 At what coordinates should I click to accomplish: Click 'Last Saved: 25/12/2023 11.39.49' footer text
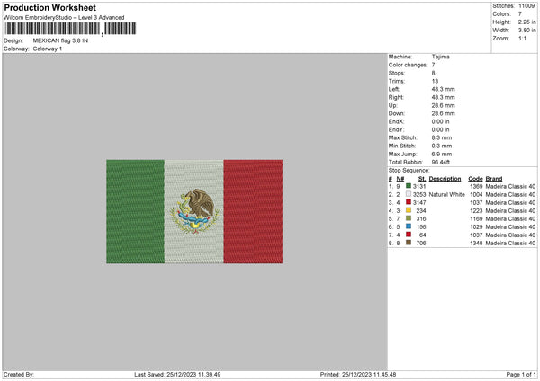177,375
